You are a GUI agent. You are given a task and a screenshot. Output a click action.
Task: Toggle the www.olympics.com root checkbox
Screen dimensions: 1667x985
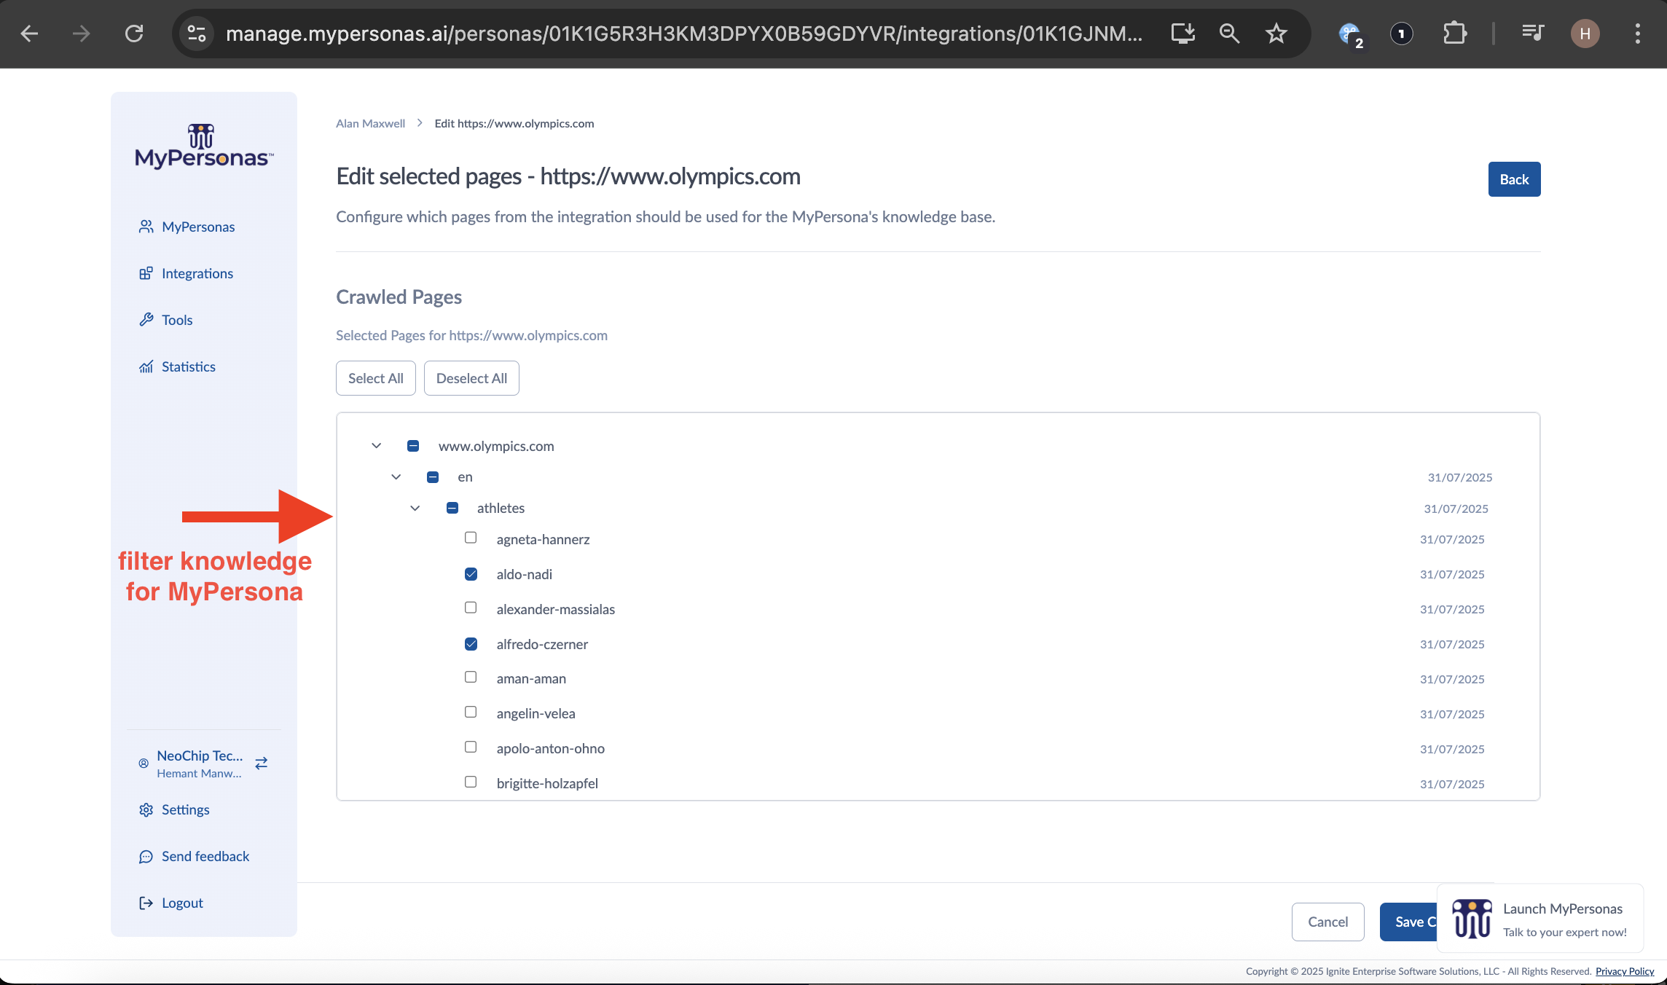(413, 446)
